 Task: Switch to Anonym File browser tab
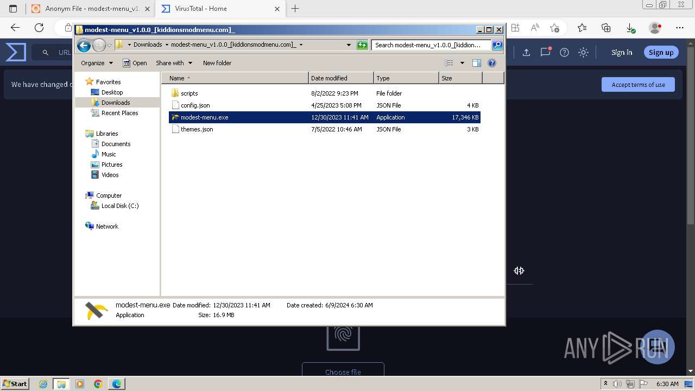90,9
